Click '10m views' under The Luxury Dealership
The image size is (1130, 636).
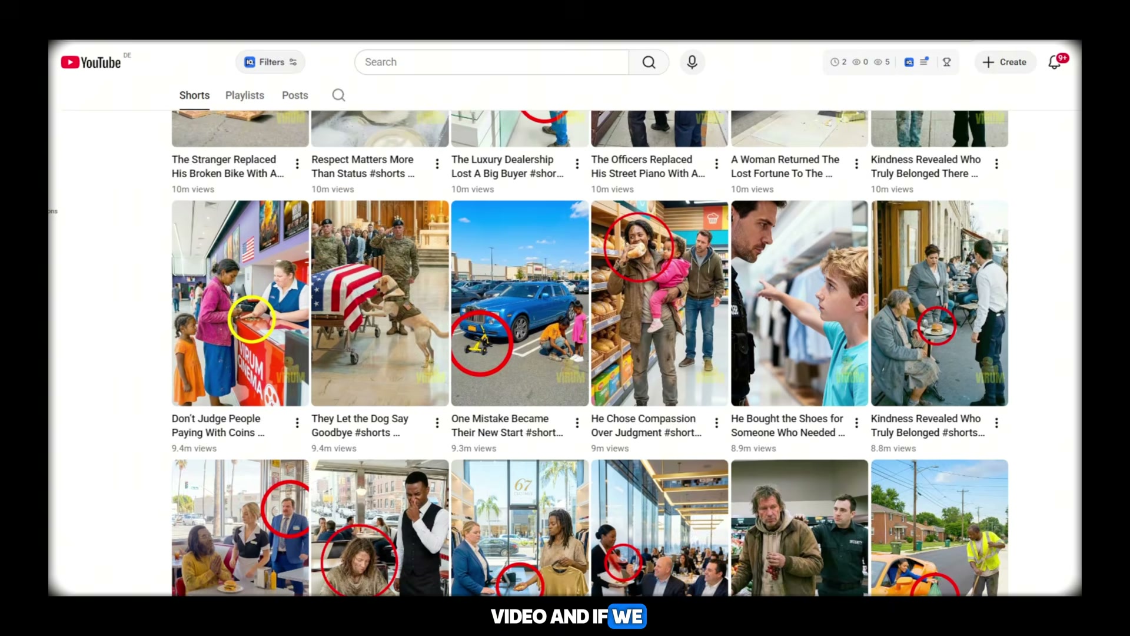tap(473, 190)
